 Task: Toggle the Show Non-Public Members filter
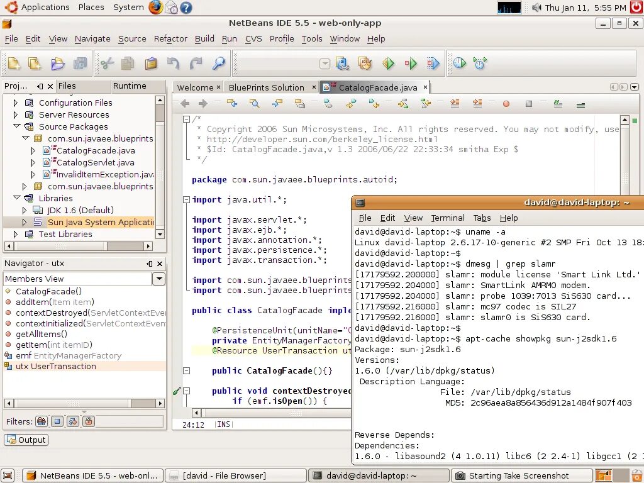point(89,421)
